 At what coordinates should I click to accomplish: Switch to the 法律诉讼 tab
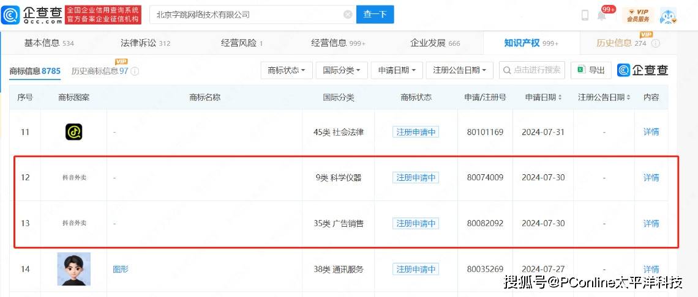pyautogui.click(x=145, y=43)
